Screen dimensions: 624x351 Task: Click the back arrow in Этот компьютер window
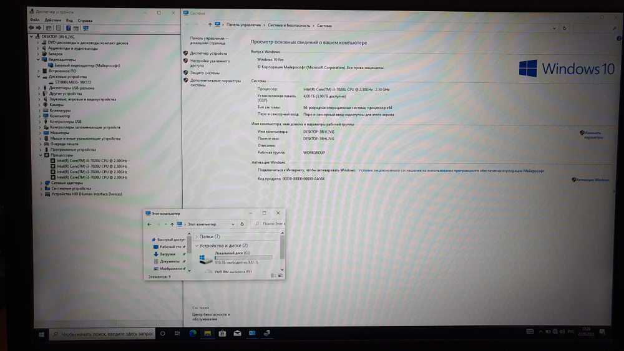coord(149,224)
